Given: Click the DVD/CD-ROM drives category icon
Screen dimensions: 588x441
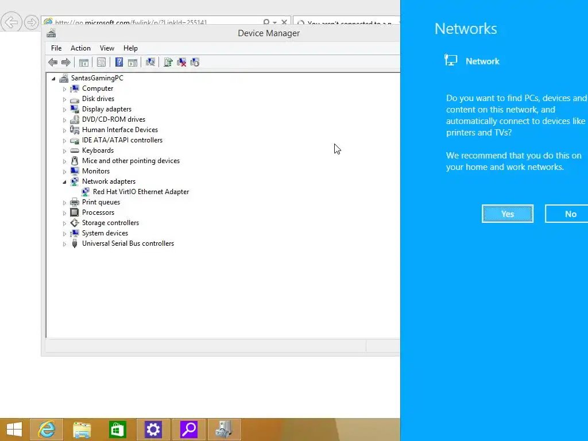Looking at the screenshot, I should [x=75, y=119].
